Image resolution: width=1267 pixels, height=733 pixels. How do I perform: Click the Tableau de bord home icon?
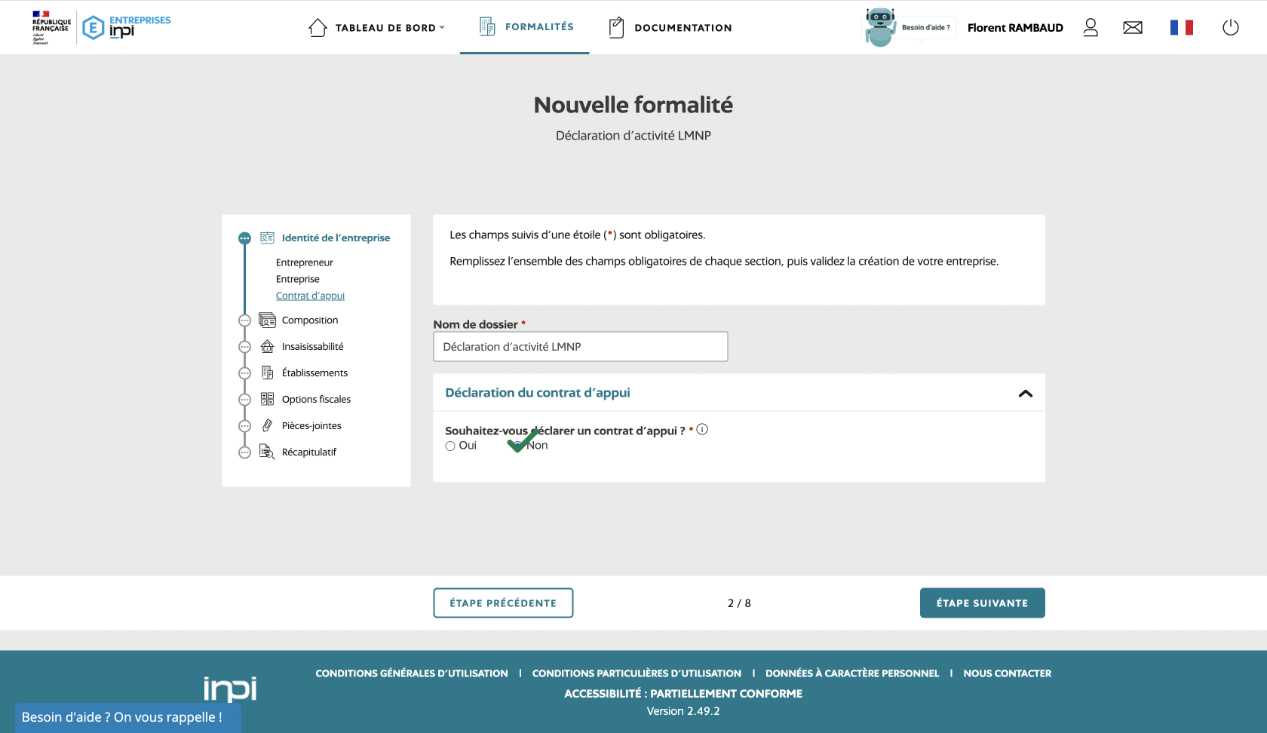coord(318,28)
